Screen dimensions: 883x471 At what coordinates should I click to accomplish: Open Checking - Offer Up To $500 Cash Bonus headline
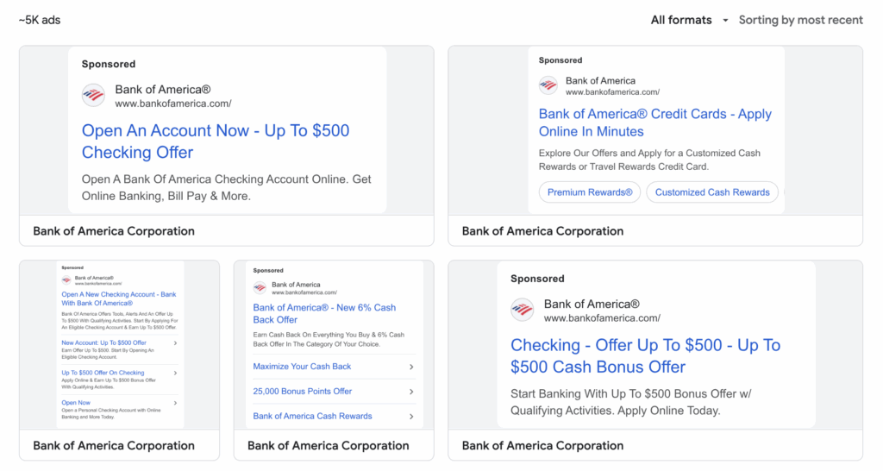click(x=645, y=355)
